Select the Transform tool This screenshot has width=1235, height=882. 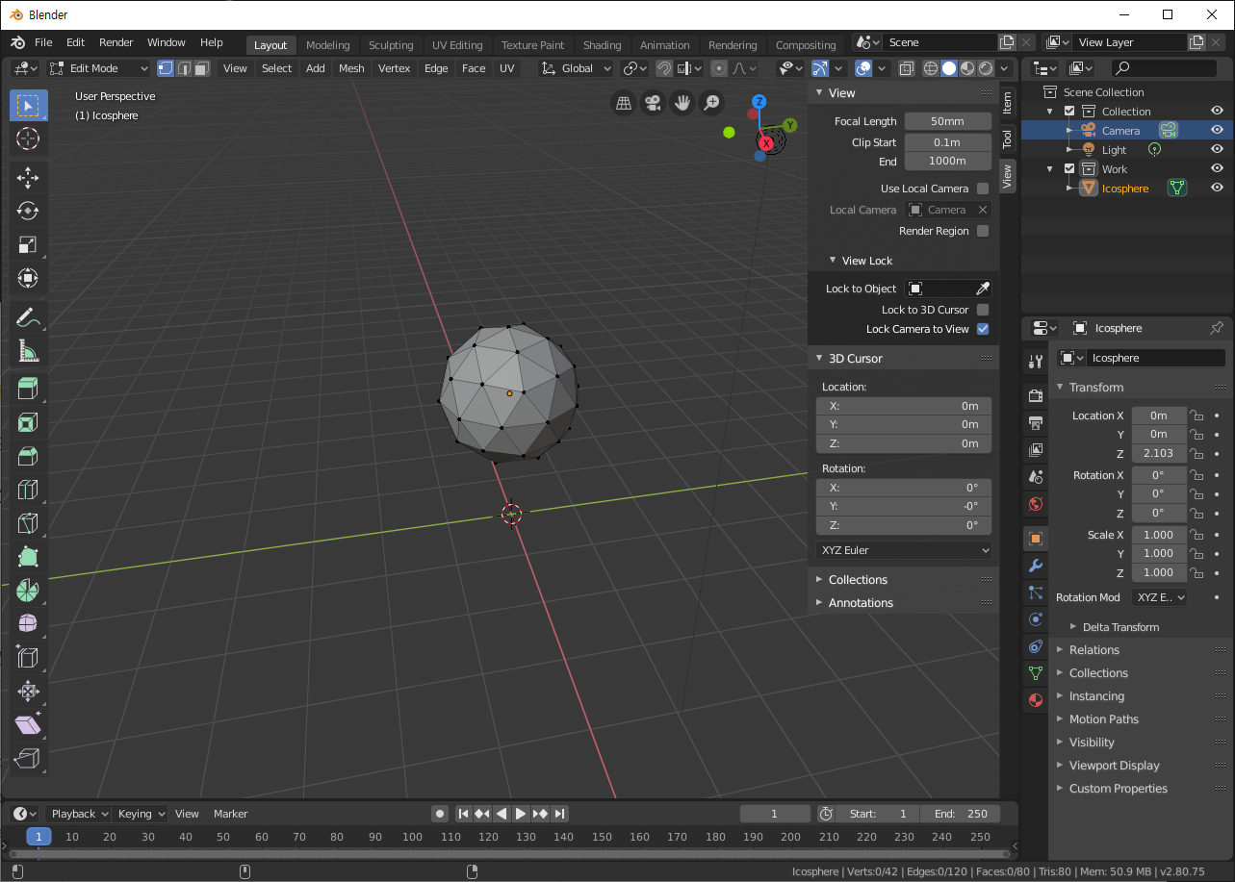pos(28,278)
